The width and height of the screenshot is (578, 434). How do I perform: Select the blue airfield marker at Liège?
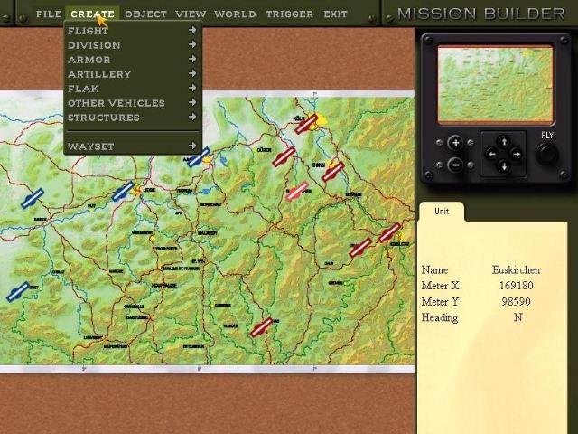(123, 191)
